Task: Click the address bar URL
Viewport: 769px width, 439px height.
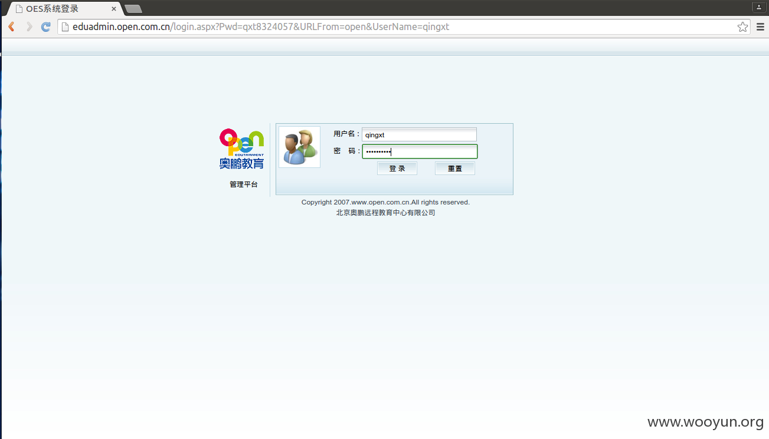Action: pos(261,27)
